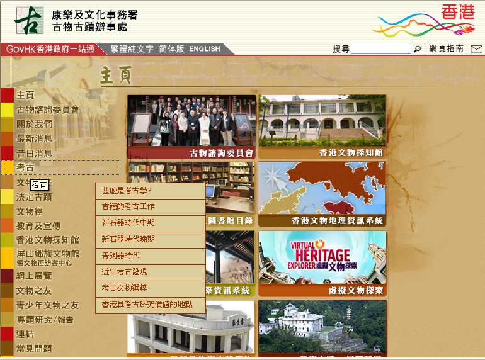Switch to 简体版 version

point(171,49)
